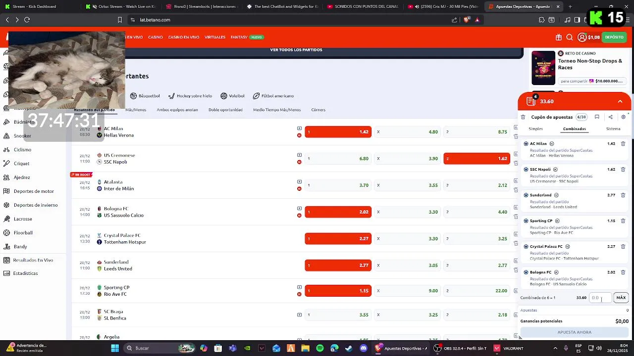Open CASINO EN VIVO navigation item
Screen dimensions: 634x356
coord(184,37)
